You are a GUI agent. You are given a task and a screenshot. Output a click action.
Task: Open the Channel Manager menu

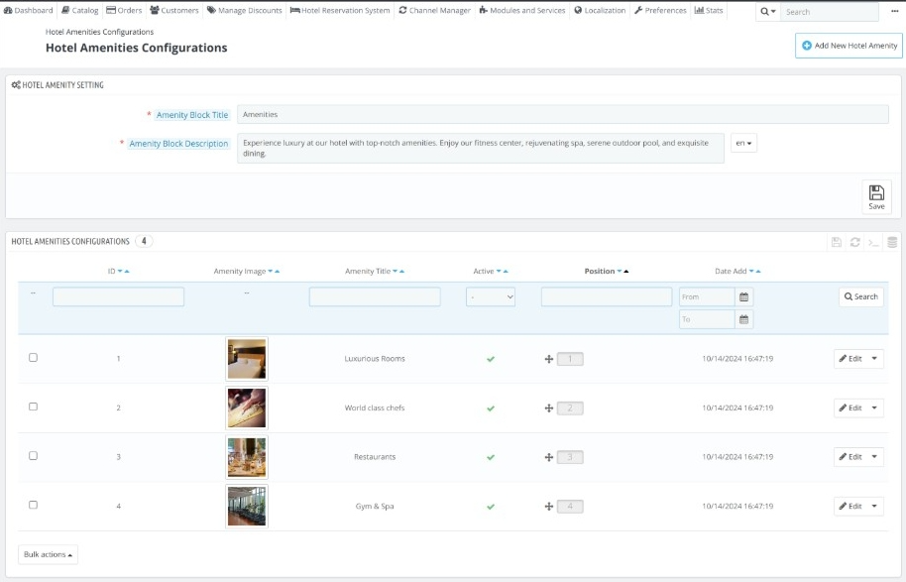pyautogui.click(x=434, y=10)
